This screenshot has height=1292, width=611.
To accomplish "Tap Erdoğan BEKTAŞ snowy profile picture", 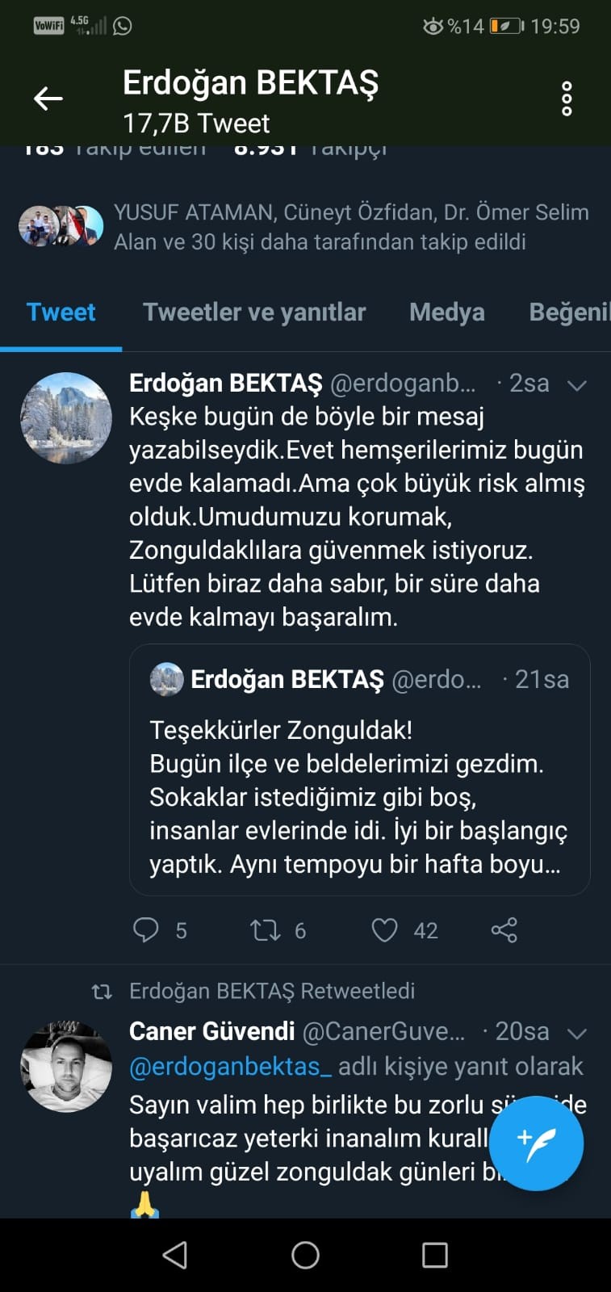I will pos(66,417).
